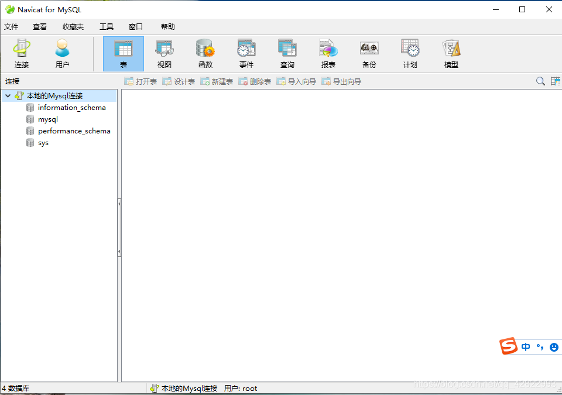Select the 表 (Table) toolbar button
562x395 pixels.
pos(124,54)
